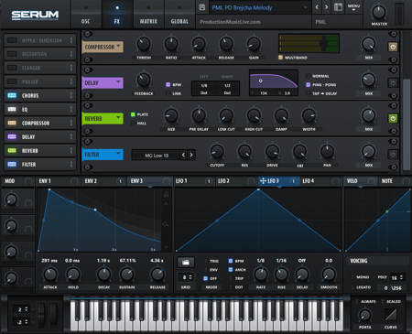
Task: Select the ENV 1 tab
Action: click(x=58, y=181)
